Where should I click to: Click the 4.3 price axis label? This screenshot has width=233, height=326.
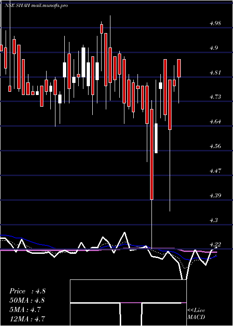213,220
